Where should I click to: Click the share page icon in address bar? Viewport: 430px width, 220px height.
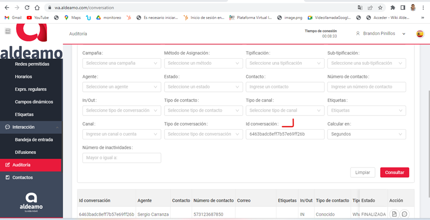pos(370,8)
